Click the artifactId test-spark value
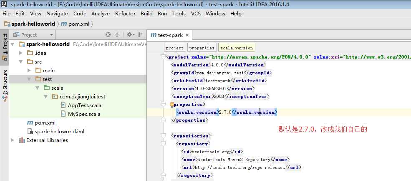This screenshot has height=181, width=411. pyautogui.click(x=218, y=81)
